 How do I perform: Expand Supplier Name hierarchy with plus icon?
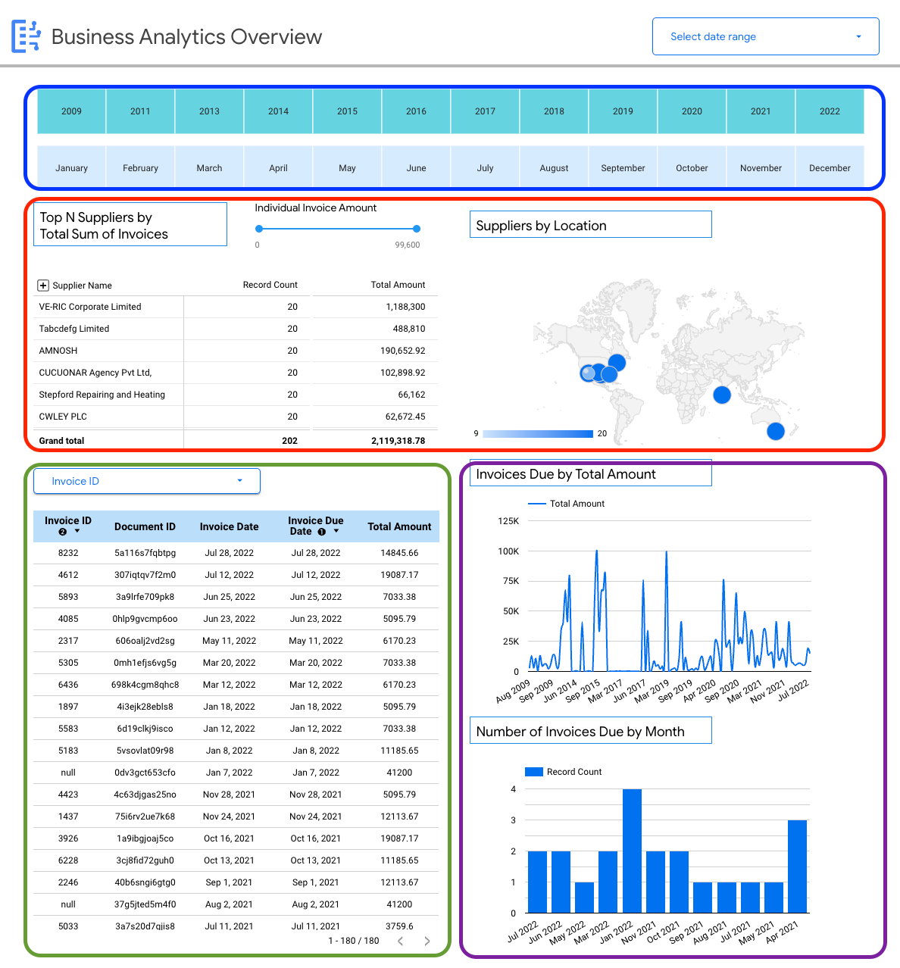(43, 285)
